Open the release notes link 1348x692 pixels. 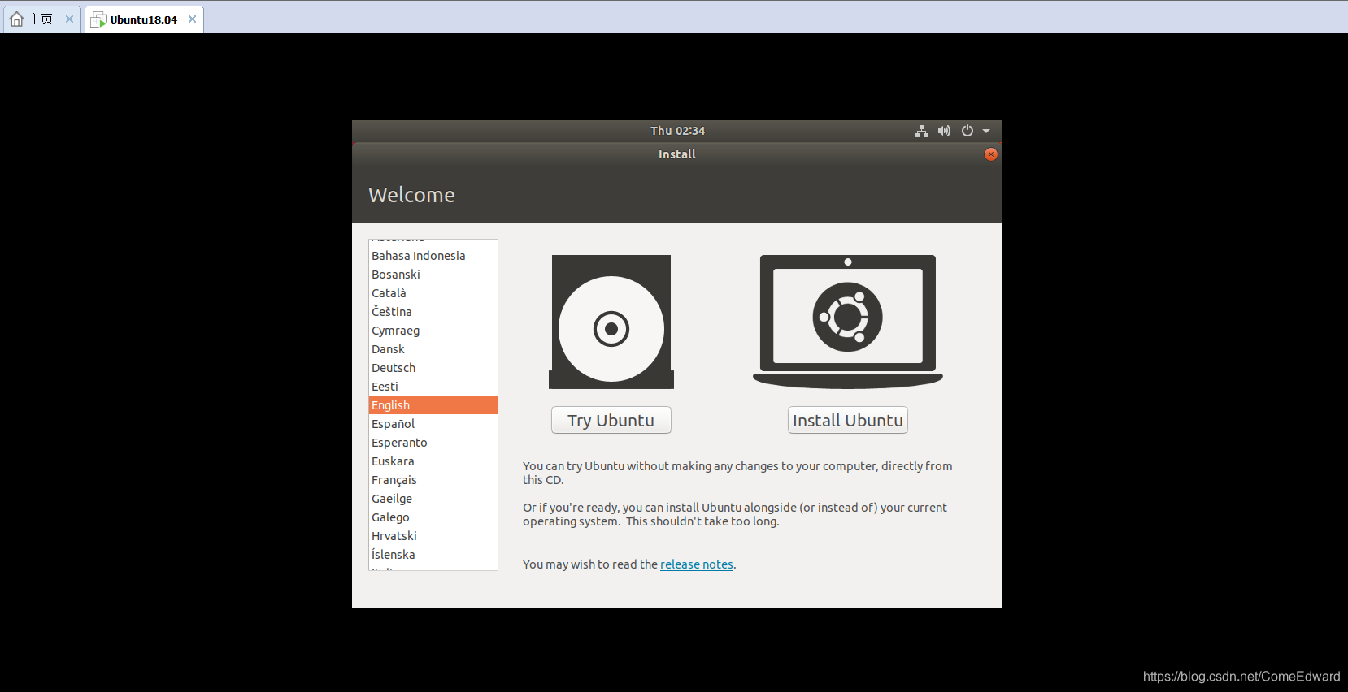point(697,564)
